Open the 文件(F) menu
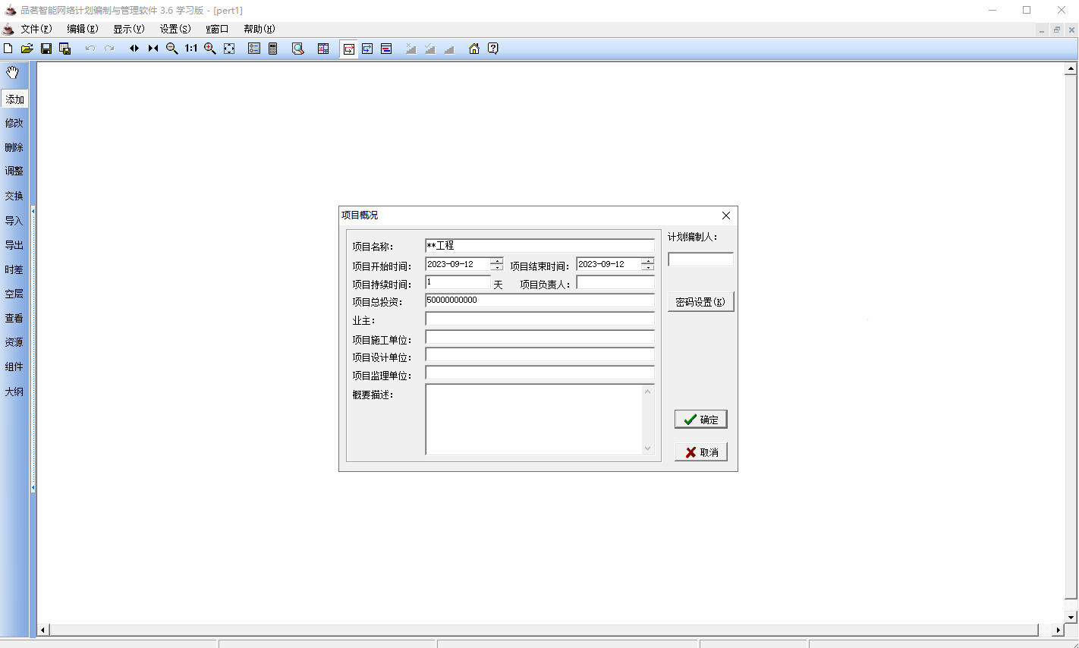The width and height of the screenshot is (1079, 648). coord(36,29)
